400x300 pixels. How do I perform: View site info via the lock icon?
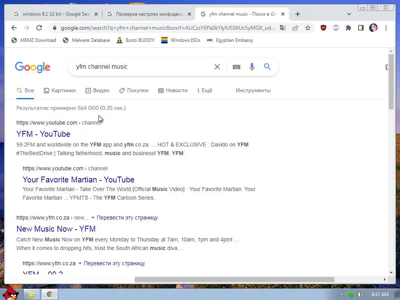(x=54, y=28)
